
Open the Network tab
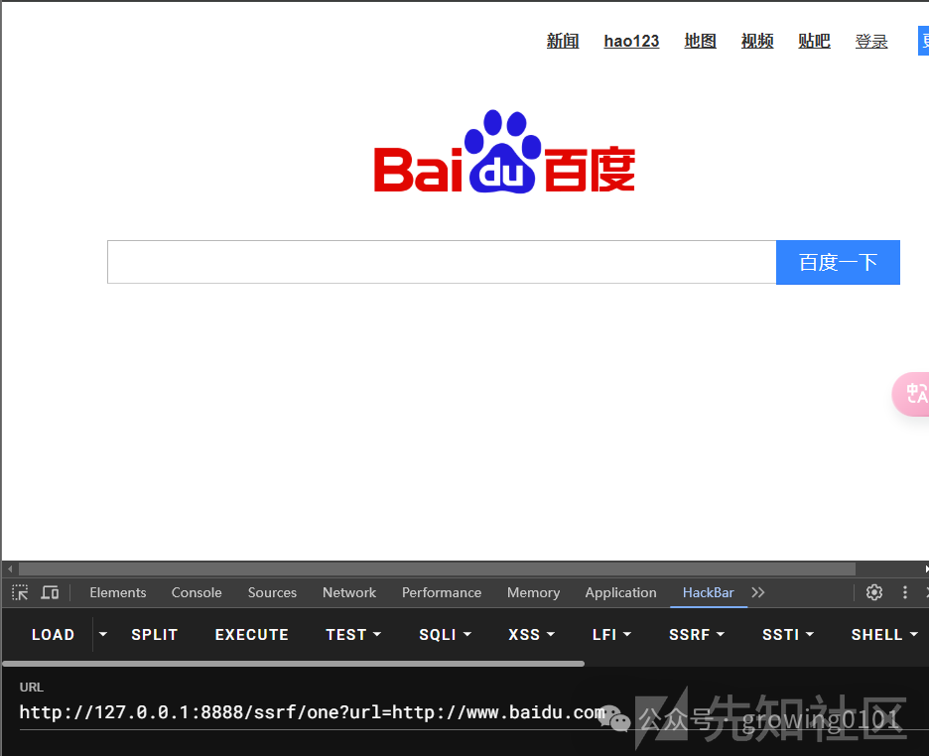click(x=349, y=592)
